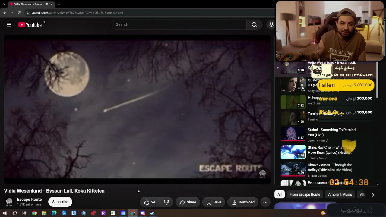Screen dimensions: 386x217
Task: Open the Tamino 4:58 thumbnail
Action: pos(293,118)
